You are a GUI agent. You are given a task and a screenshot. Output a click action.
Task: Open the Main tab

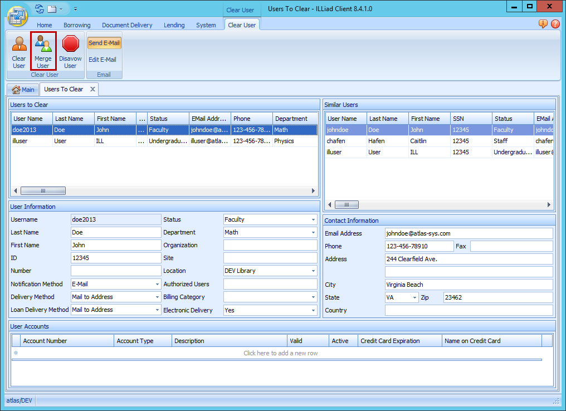click(23, 90)
